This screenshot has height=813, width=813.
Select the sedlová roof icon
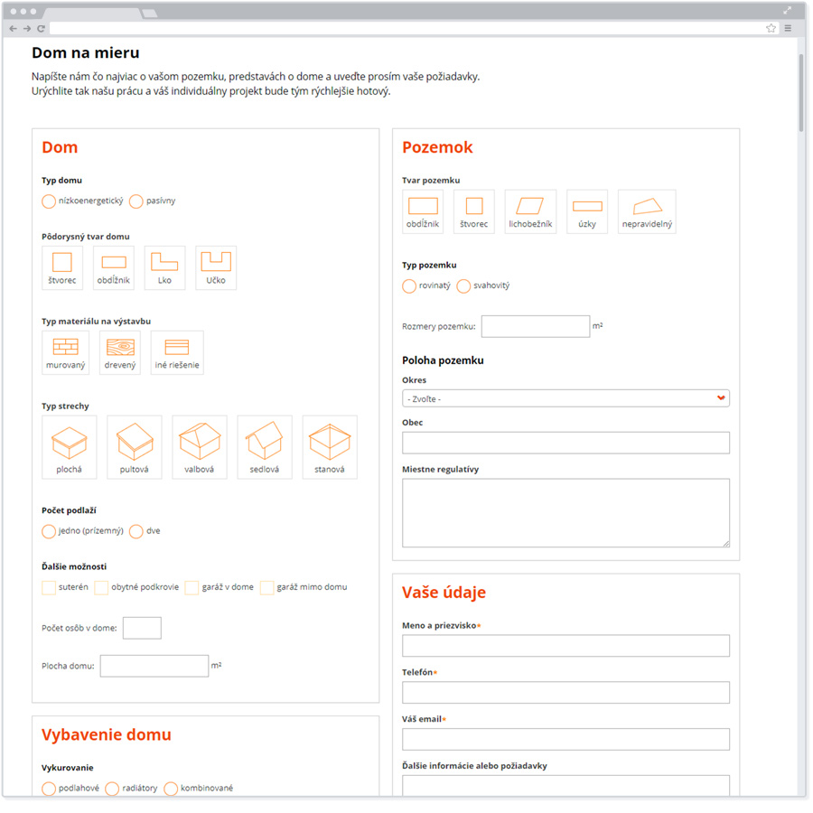[265, 446]
